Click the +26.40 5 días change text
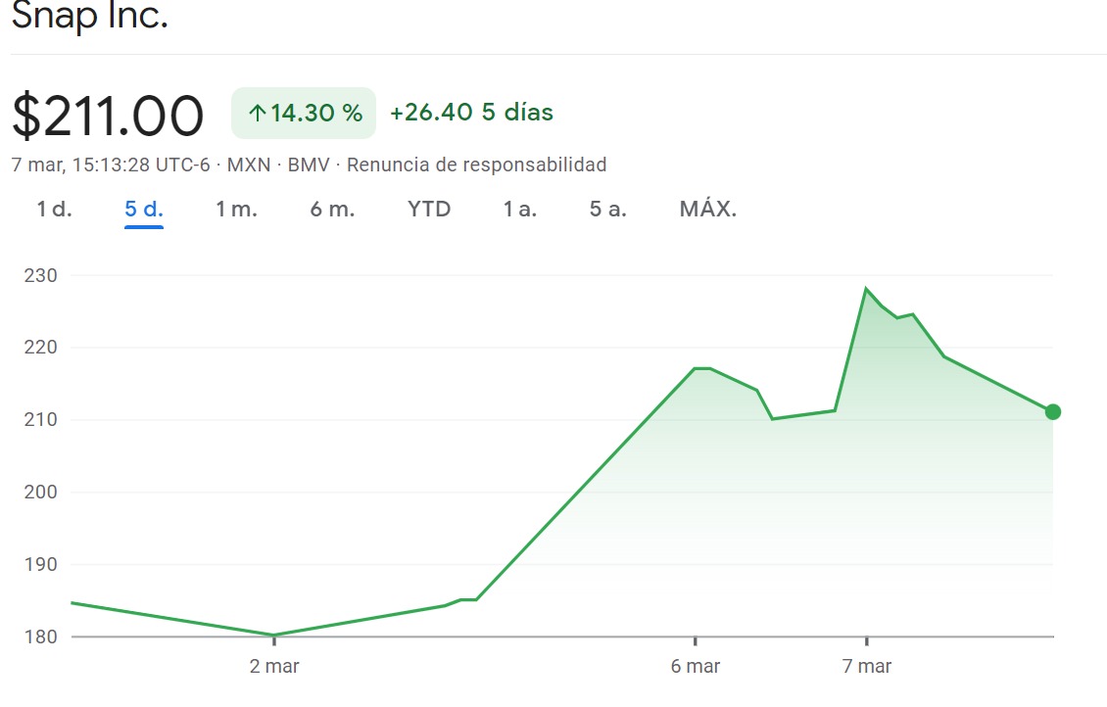1107x707 pixels. point(471,113)
